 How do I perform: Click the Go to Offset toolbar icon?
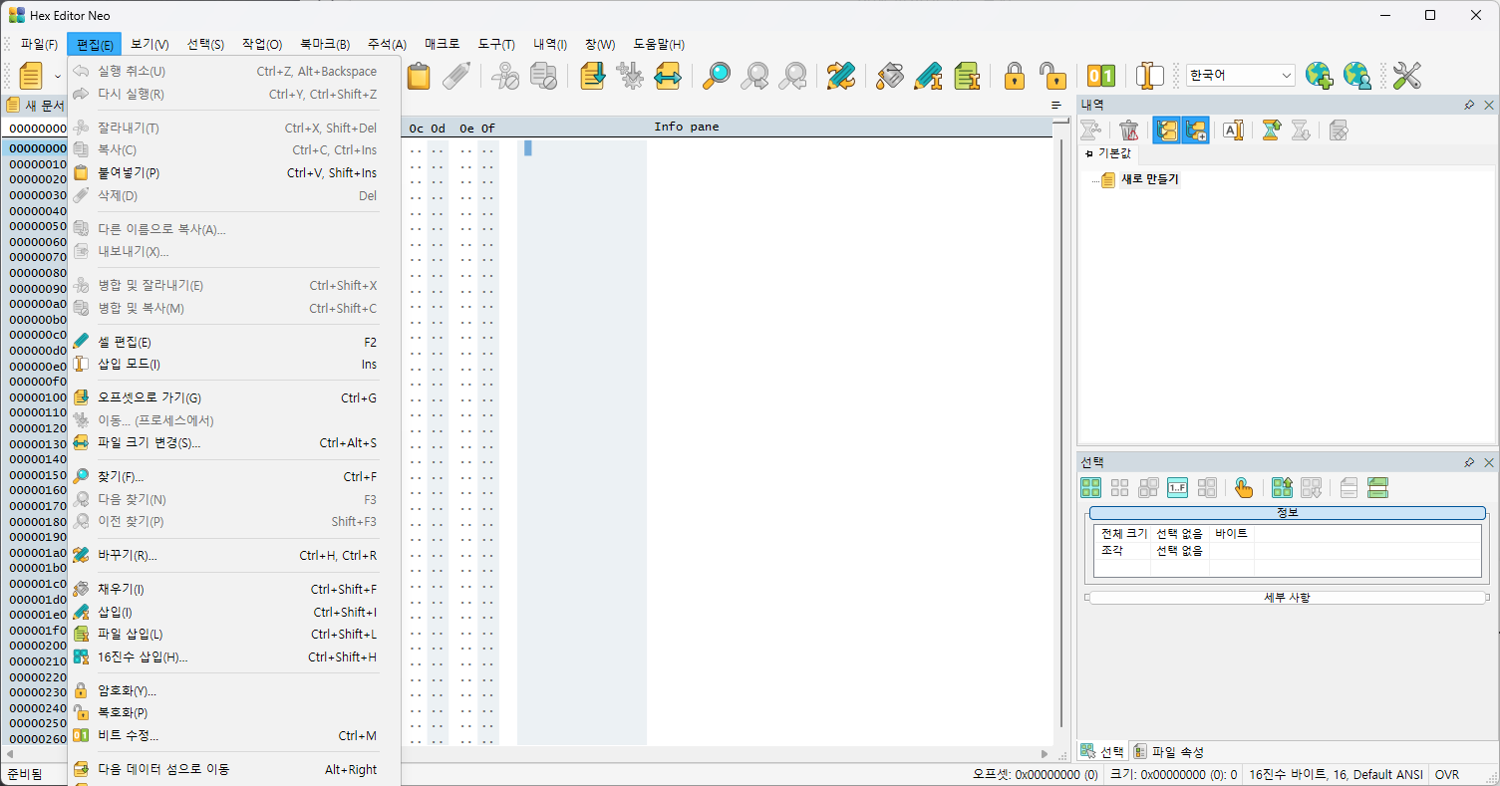point(593,76)
